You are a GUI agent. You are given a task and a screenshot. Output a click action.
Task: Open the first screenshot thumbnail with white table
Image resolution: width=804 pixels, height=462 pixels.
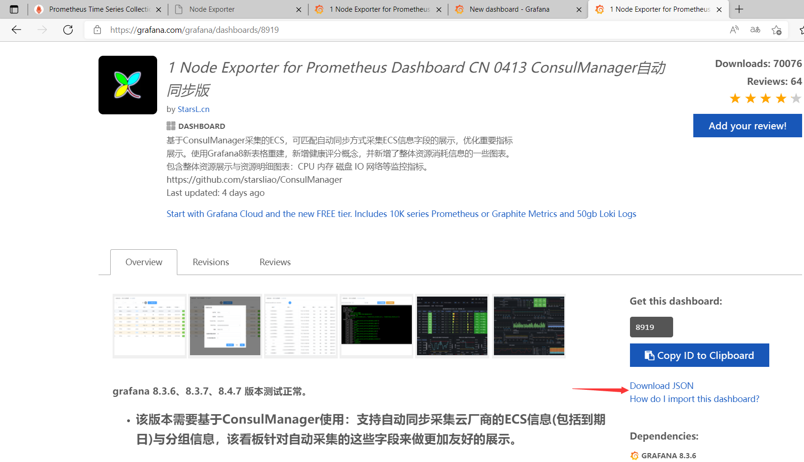tap(150, 326)
